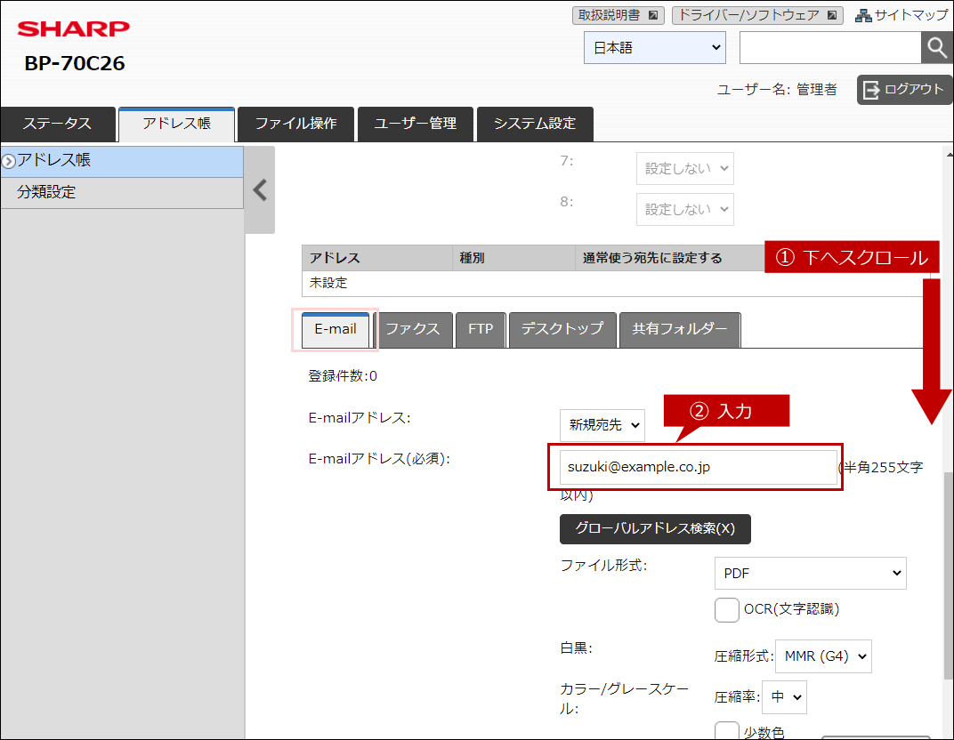
Task: Click the vertical scrollbar thumb
Action: point(948,575)
